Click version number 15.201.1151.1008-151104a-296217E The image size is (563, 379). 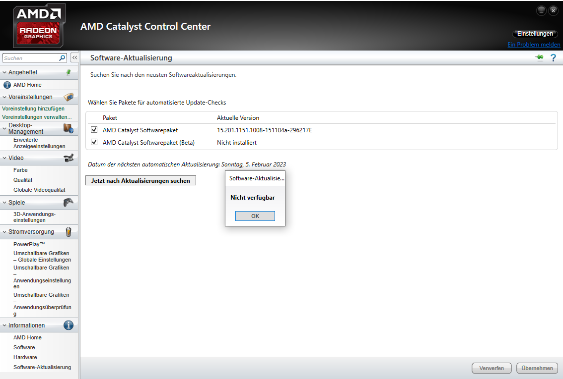coord(264,130)
